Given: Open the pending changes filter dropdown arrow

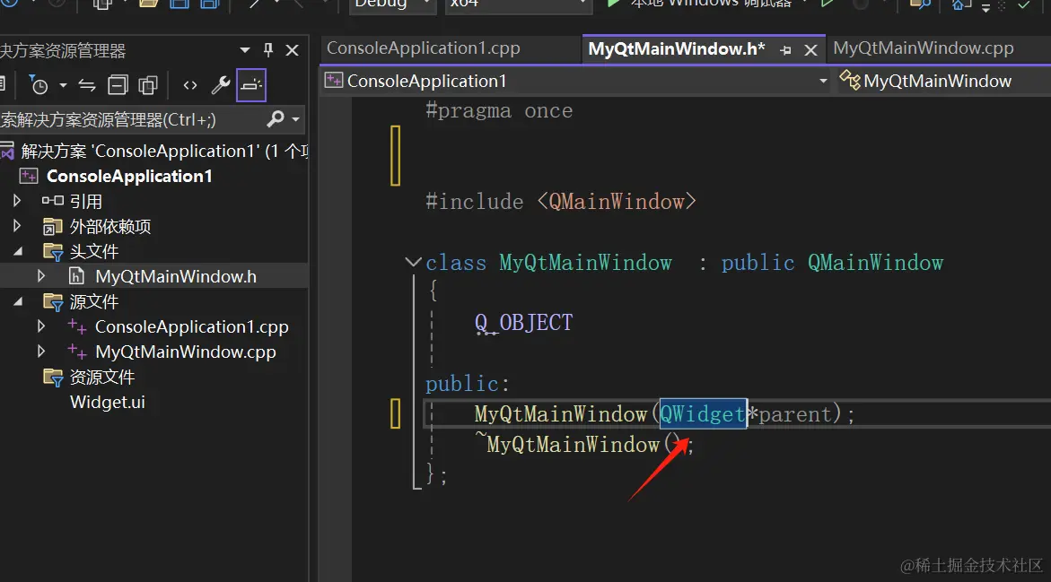Looking at the screenshot, I should click(x=63, y=85).
